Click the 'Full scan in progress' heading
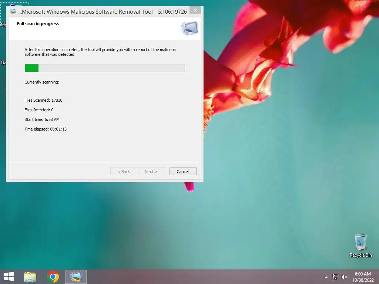The width and height of the screenshot is (379, 284). click(x=38, y=24)
